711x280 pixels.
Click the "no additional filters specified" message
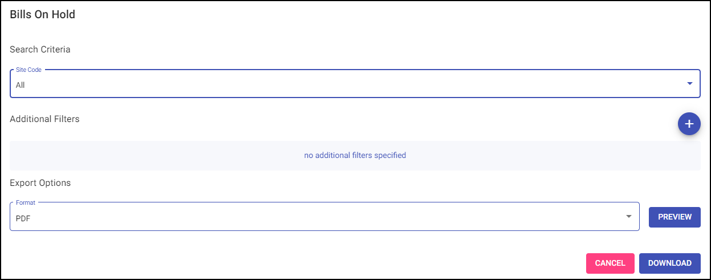pos(355,155)
